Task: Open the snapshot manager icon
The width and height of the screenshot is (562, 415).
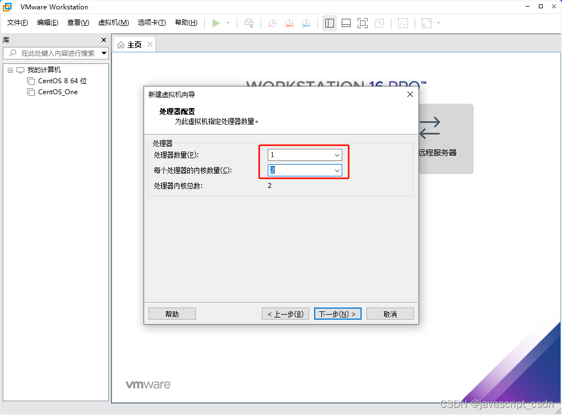Action: 306,23
